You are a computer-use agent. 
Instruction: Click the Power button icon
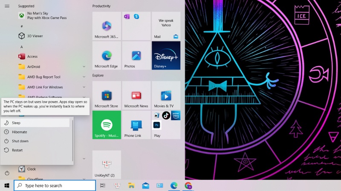tap(7, 173)
